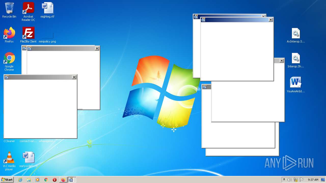This screenshot has width=326, height=183.
Task: Click title icon of lower-right partially hidden window
Action: pyautogui.click(x=205, y=87)
